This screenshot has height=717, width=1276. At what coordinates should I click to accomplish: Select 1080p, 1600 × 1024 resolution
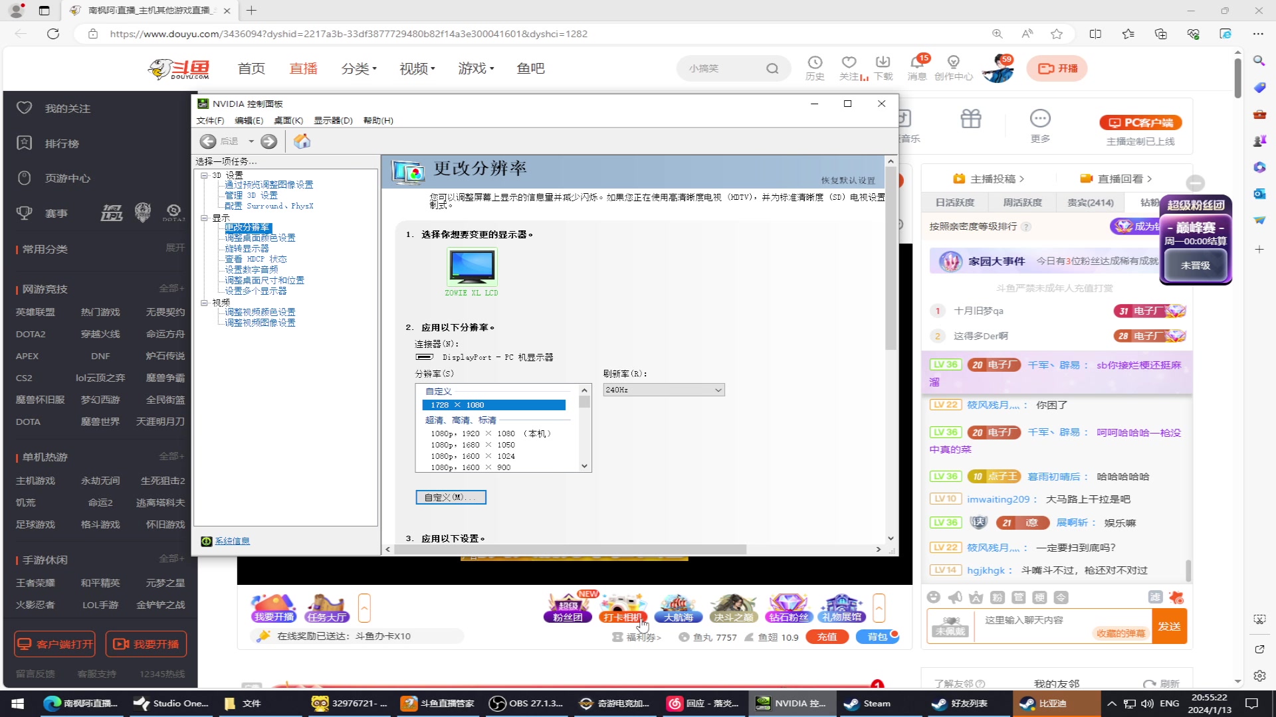[x=473, y=456]
